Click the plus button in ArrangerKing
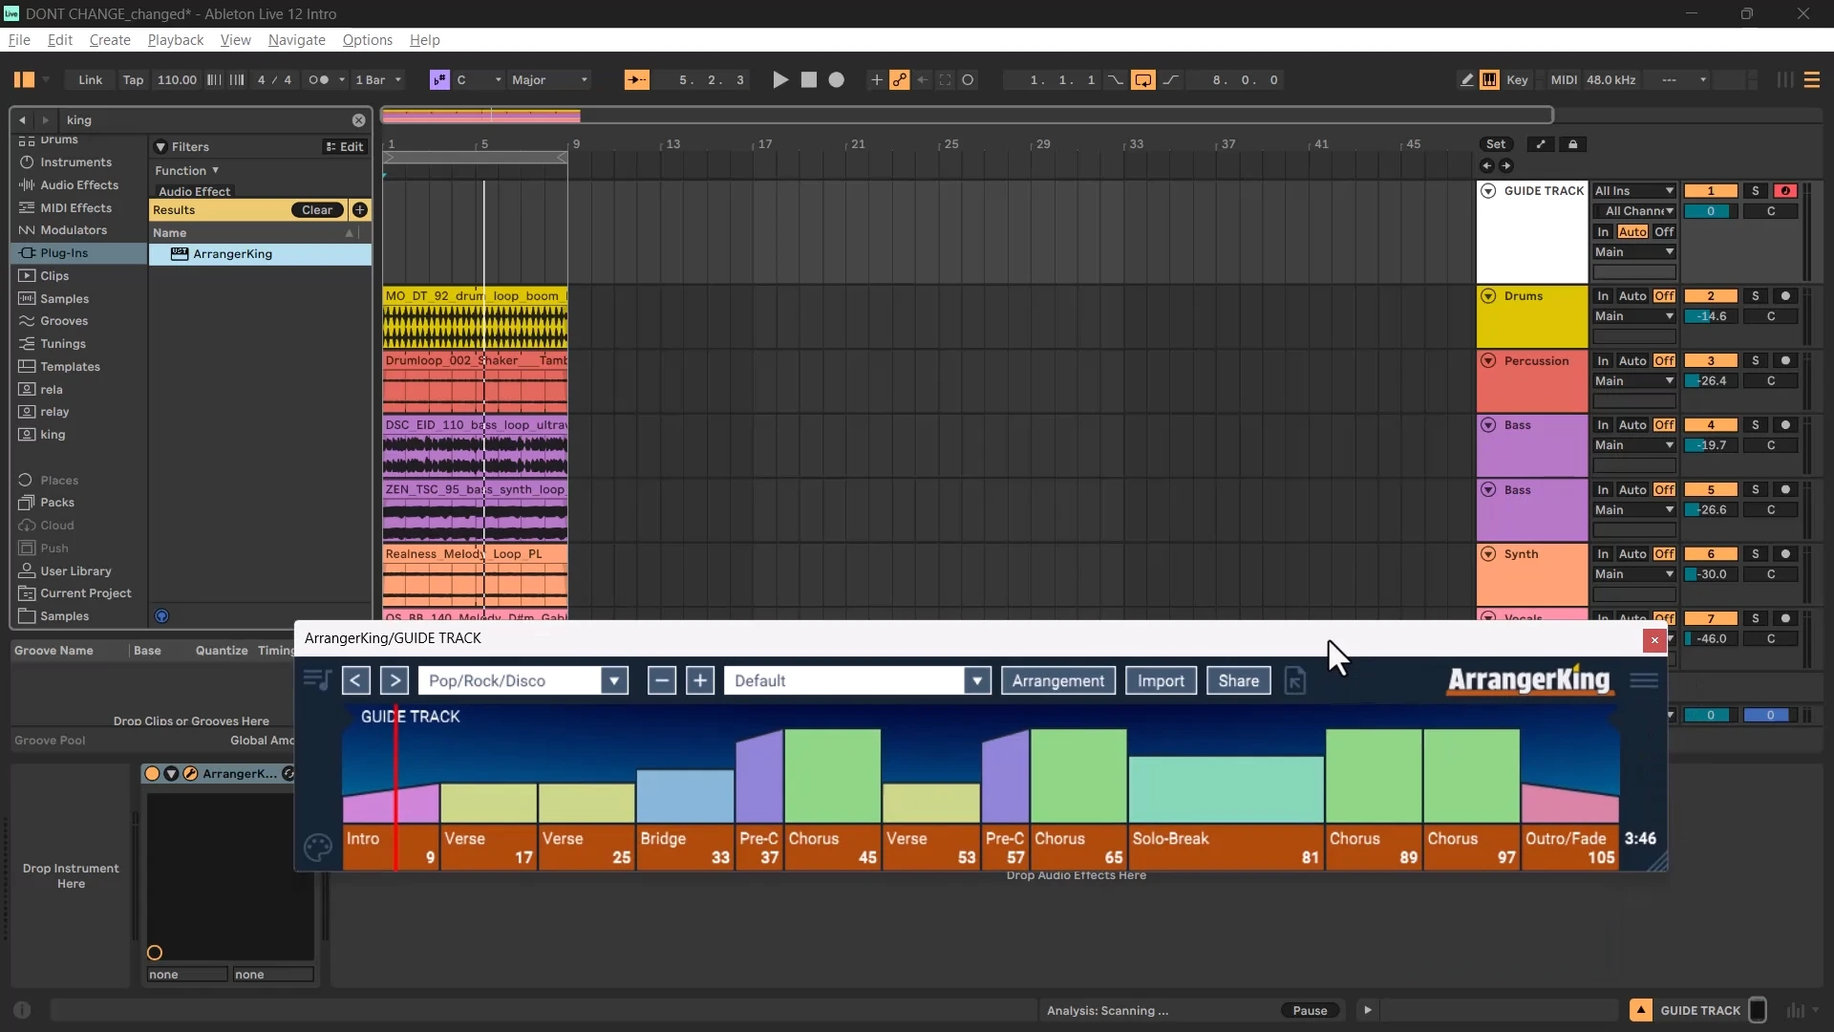 click(x=700, y=680)
